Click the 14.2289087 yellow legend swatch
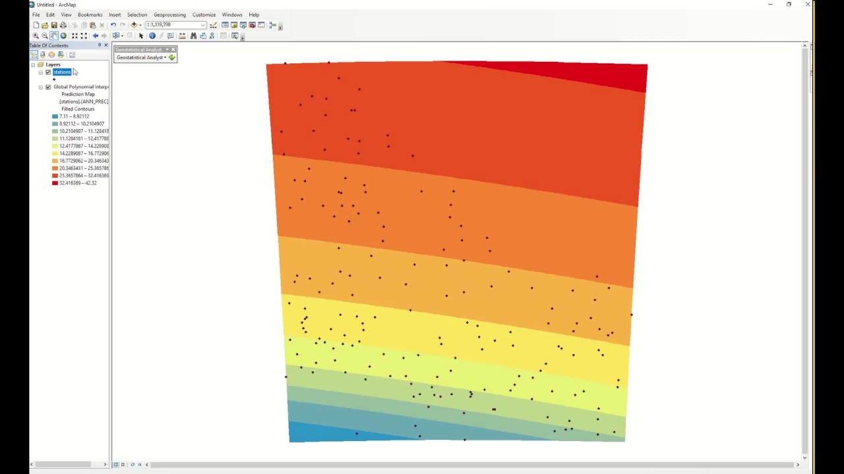The image size is (844, 474). tap(55, 153)
